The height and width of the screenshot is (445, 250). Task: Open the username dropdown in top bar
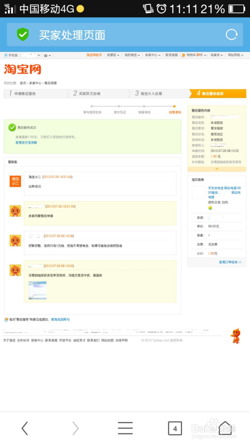pyautogui.click(x=31, y=55)
